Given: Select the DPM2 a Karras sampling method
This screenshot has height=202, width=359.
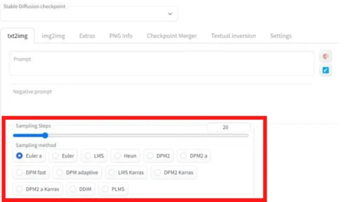Looking at the screenshot, I should (x=38, y=189).
